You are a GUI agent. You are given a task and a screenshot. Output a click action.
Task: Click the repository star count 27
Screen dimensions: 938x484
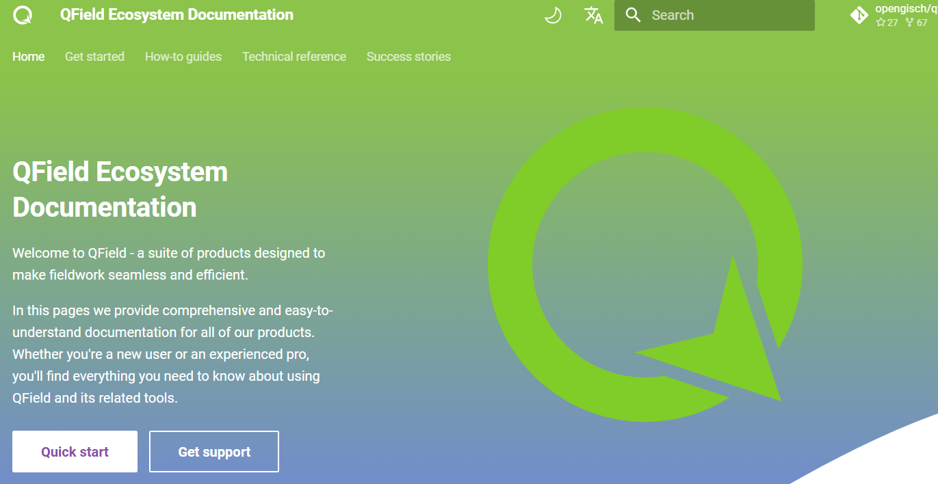887,23
